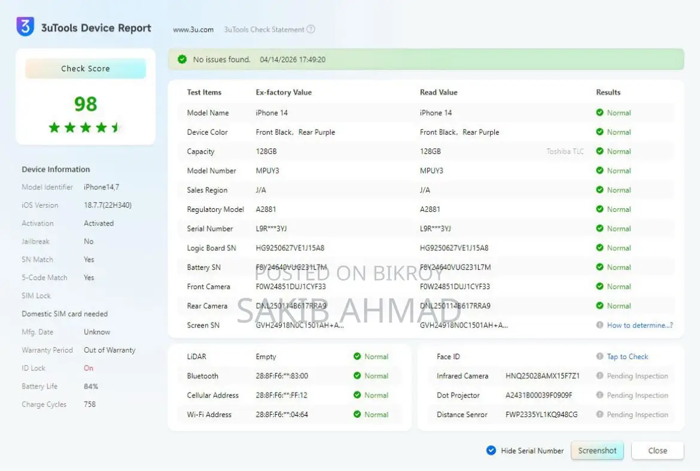700x471 pixels.
Task: Click the Normal check icon in Front Camera row
Action: tap(599, 286)
